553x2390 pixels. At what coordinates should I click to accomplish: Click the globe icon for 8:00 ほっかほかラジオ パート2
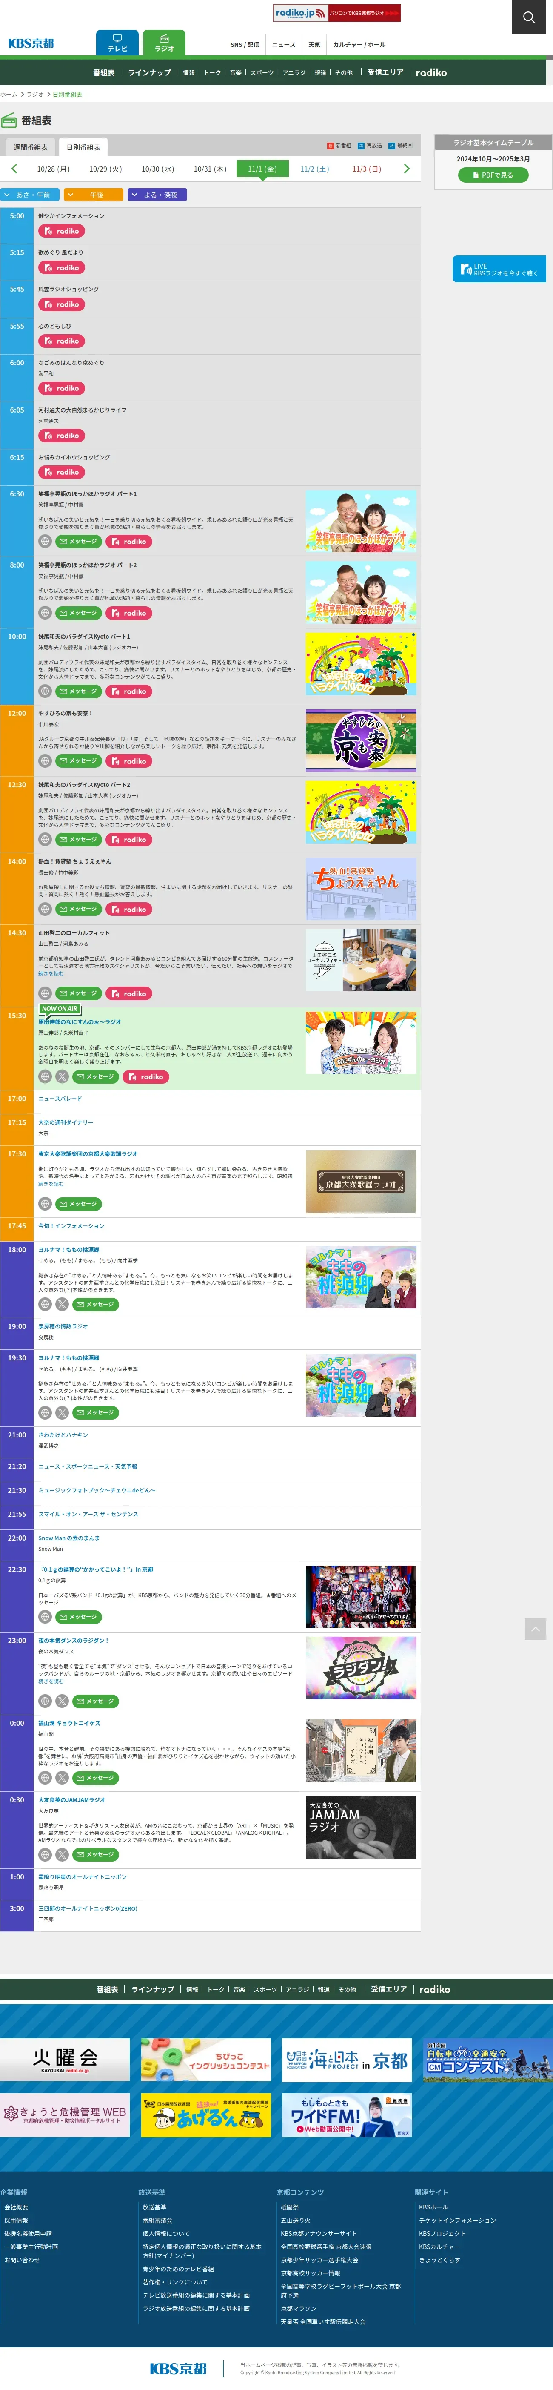[x=45, y=612]
